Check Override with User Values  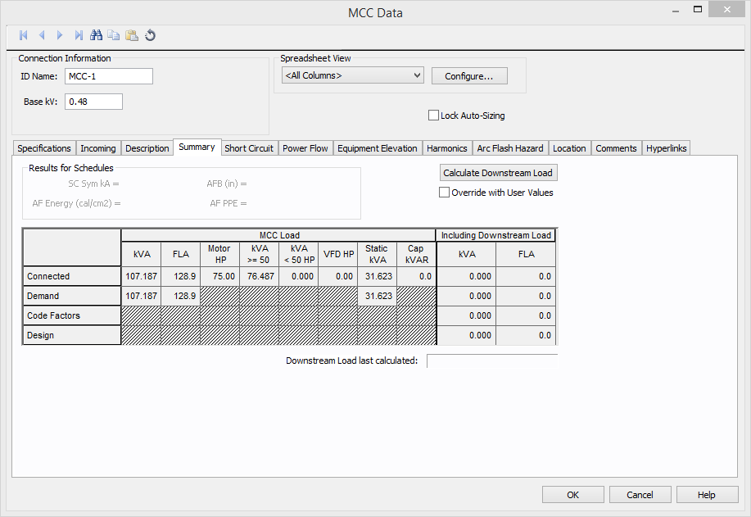(445, 193)
